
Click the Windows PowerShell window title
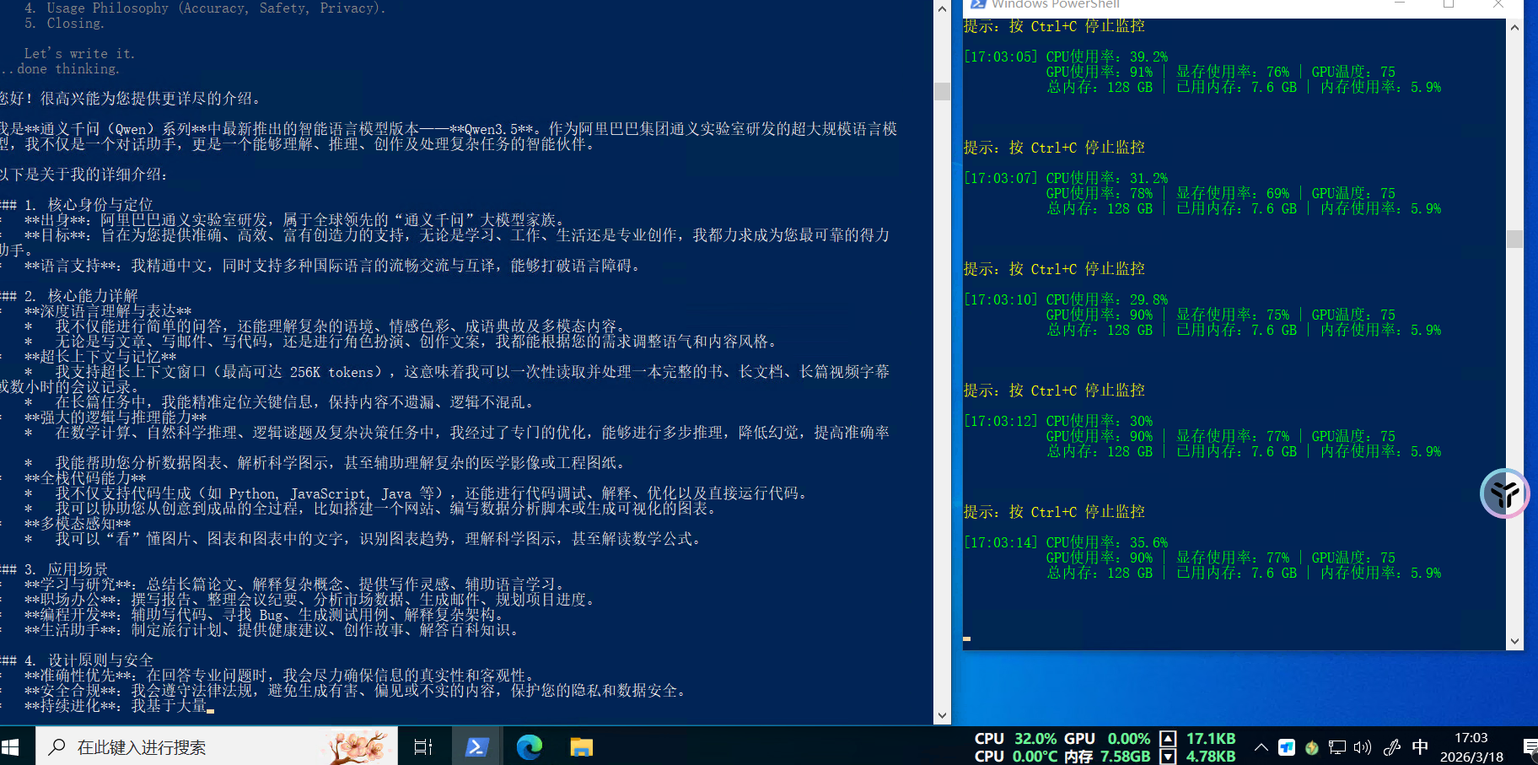click(x=1056, y=4)
